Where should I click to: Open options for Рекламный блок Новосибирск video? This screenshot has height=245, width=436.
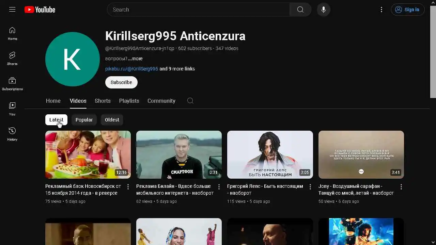click(x=128, y=187)
